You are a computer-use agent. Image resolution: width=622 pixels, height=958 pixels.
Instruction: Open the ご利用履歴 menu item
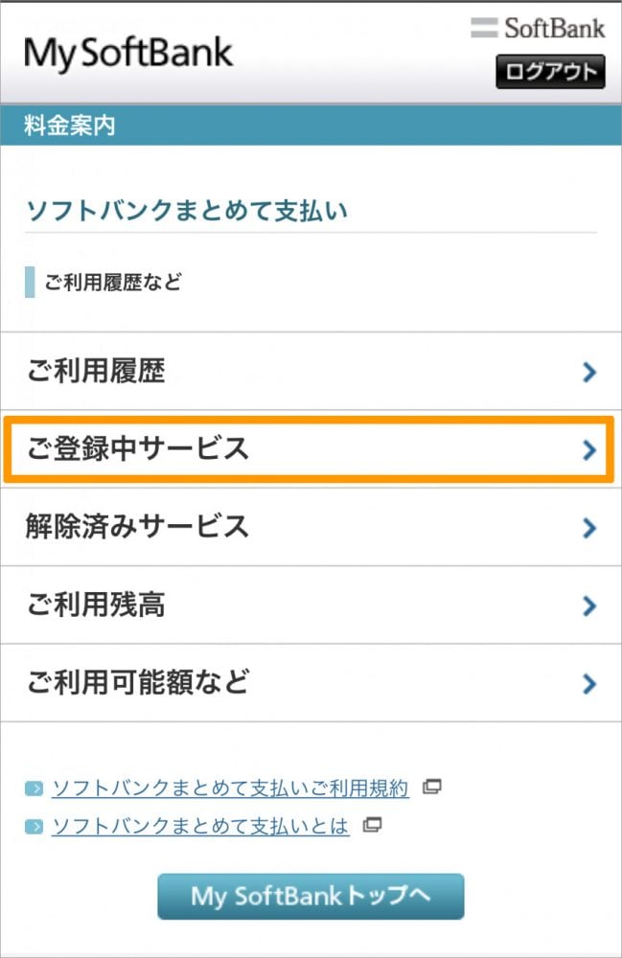96,372
